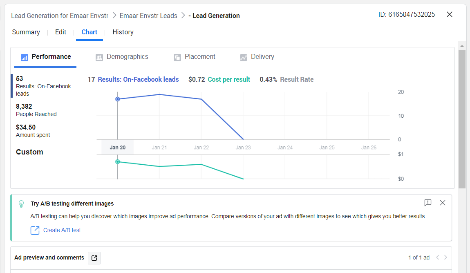Screen dimensions: 470x273
Task: Switch to the Edit tab
Action: (60, 32)
